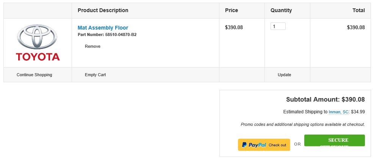Change shipping location via Inman, SC link
The height and width of the screenshot is (163, 374).
click(338, 112)
